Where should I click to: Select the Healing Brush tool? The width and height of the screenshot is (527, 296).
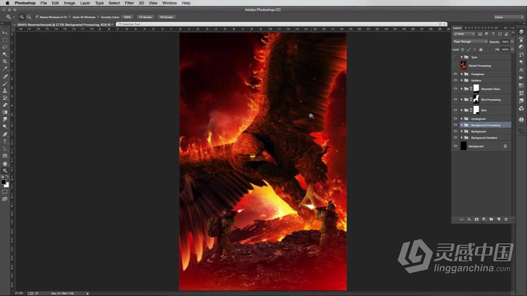[x=5, y=77]
